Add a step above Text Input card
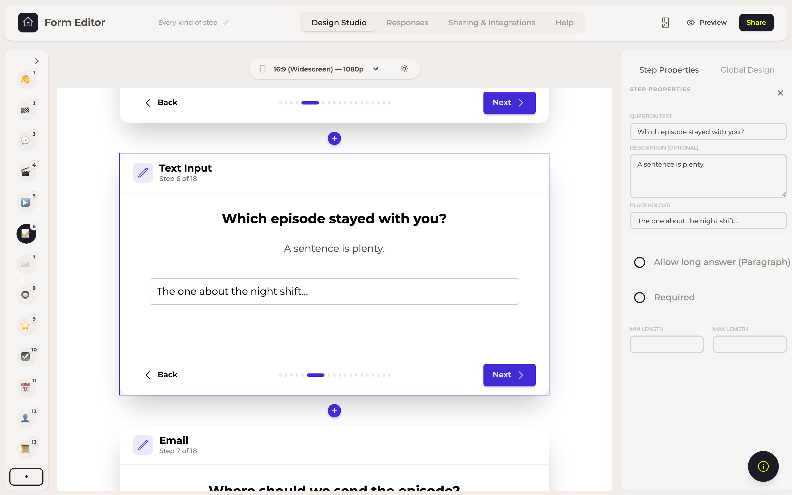Screen dimensions: 792x495 [334, 139]
